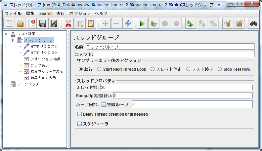Select 結果をツリーで表示 in the tree

click(x=46, y=71)
